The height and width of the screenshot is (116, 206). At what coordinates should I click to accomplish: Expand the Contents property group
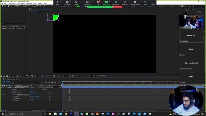click(10, 89)
